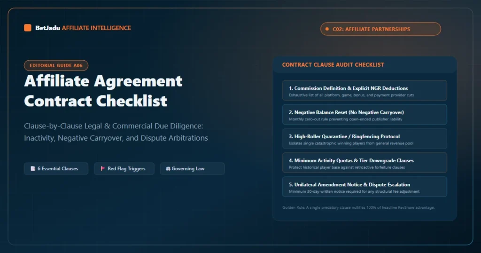
Task: Select Minimum Activity Quotas & Tier Downgrade item
Action: click(x=365, y=163)
